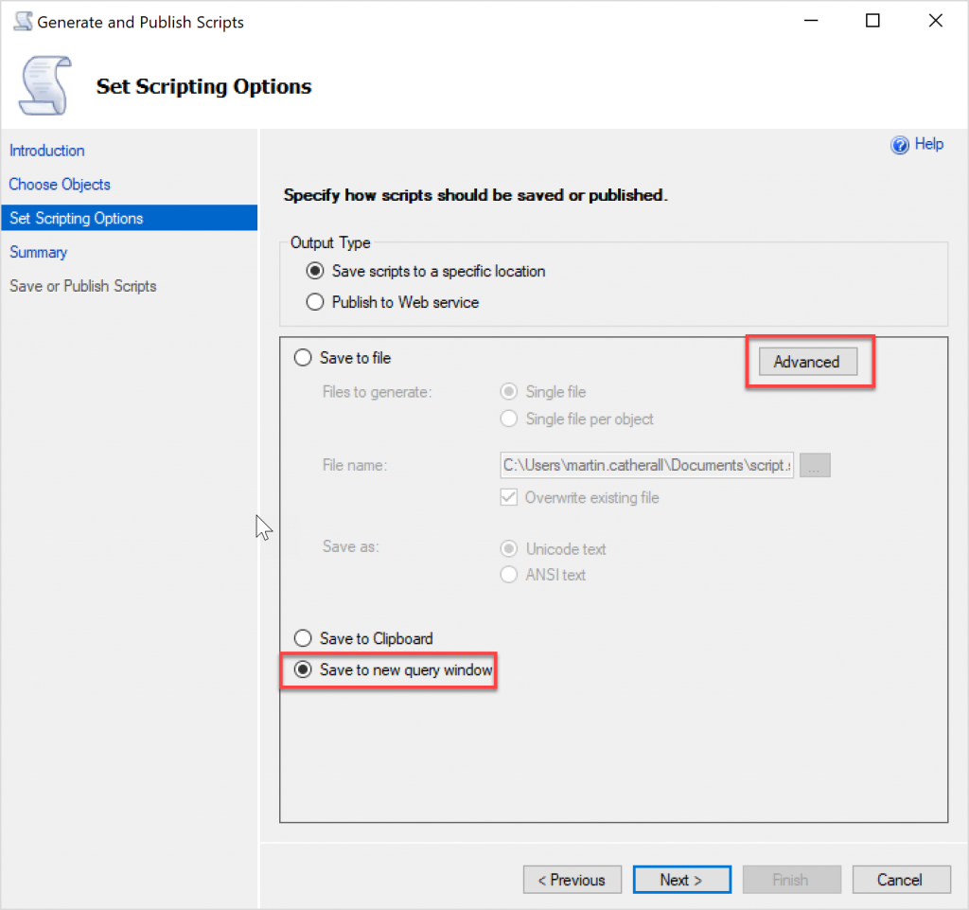This screenshot has height=910, width=969.
Task: Select the "Publish to Web service" option
Action: coord(316,303)
